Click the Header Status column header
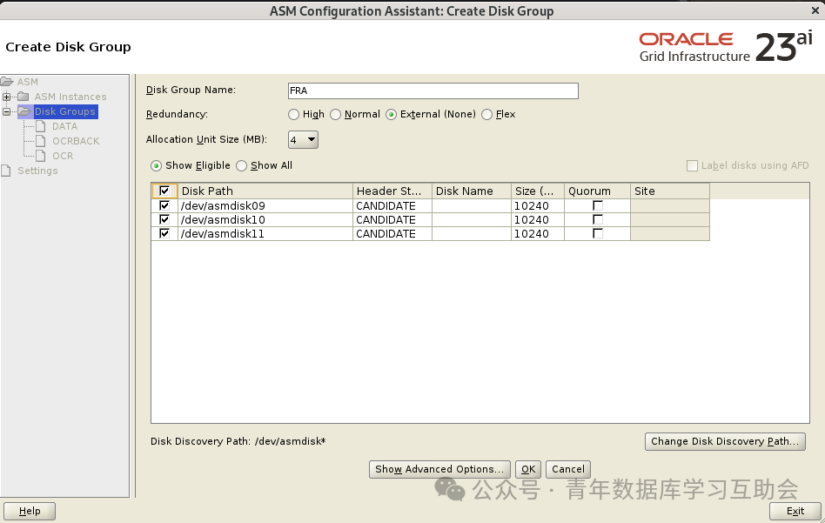 tap(392, 191)
